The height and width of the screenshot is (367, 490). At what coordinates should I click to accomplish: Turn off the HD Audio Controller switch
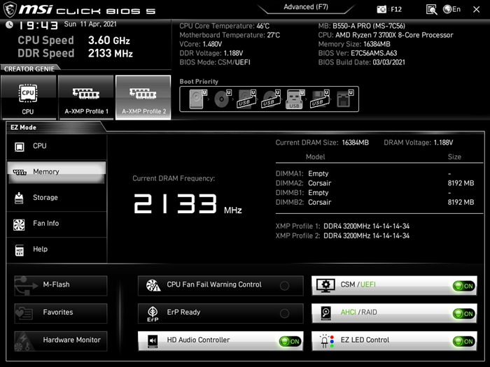[290, 341]
